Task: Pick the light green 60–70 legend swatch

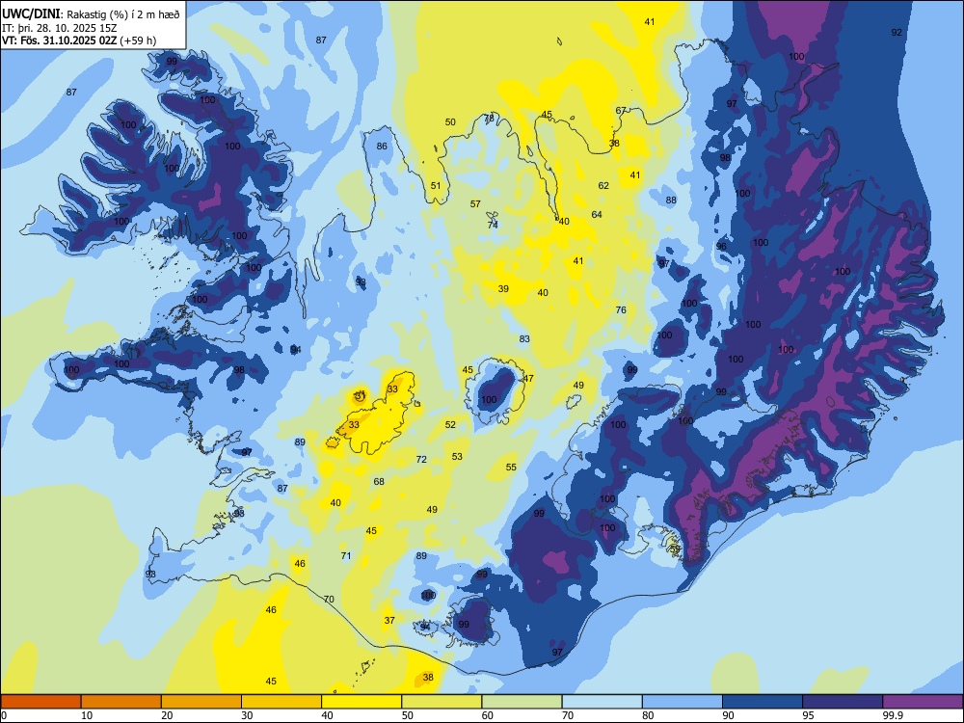Action: click(522, 702)
